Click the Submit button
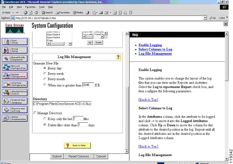This screenshot has height=164, width=233. point(57,156)
